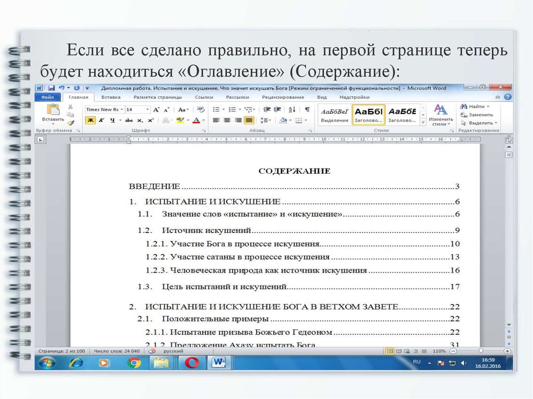Switch to the Ссылки (References) tab
533x399 pixels.
[204, 97]
